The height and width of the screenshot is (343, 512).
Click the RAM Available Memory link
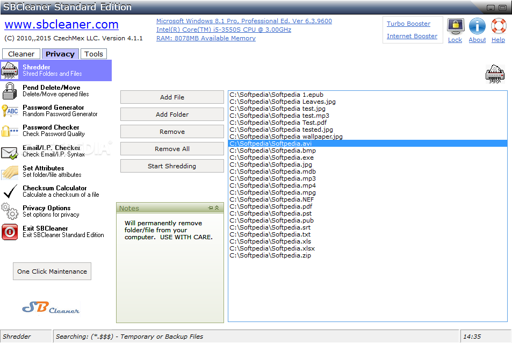pos(206,38)
